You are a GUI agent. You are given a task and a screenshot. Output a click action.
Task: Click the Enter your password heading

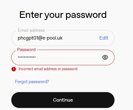pos(63,15)
